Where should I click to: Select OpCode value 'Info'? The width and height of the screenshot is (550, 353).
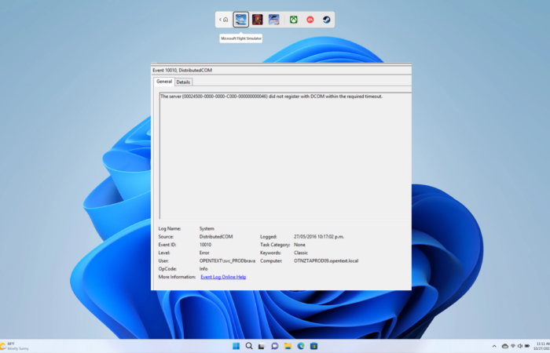[x=203, y=268]
